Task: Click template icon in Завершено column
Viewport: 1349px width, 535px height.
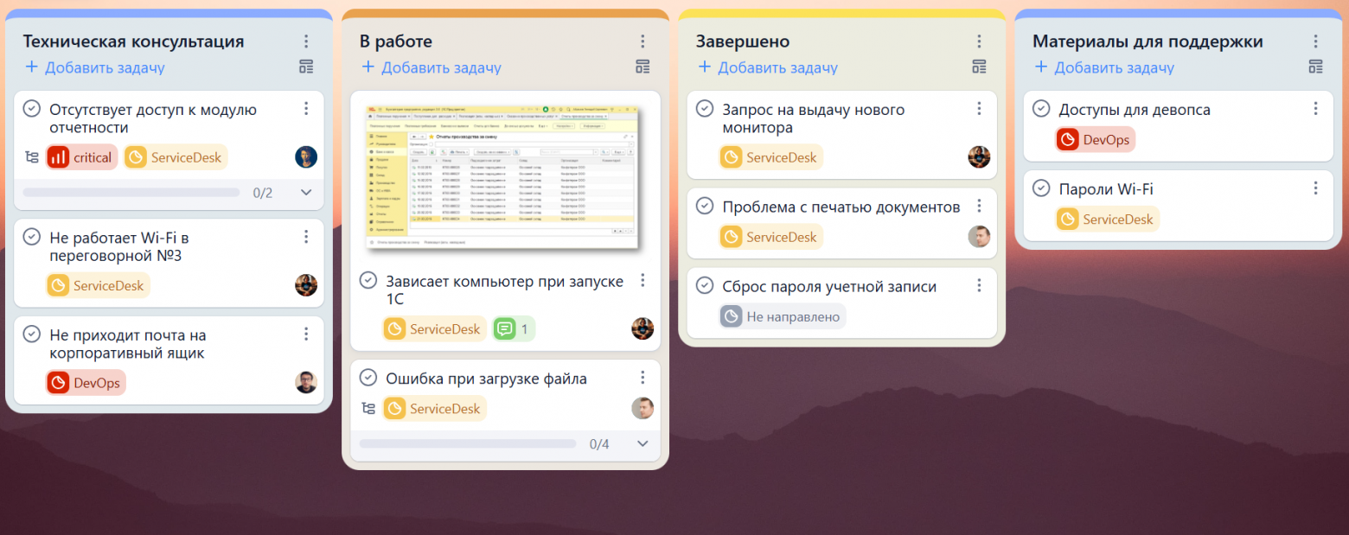Action: pyautogui.click(x=979, y=67)
